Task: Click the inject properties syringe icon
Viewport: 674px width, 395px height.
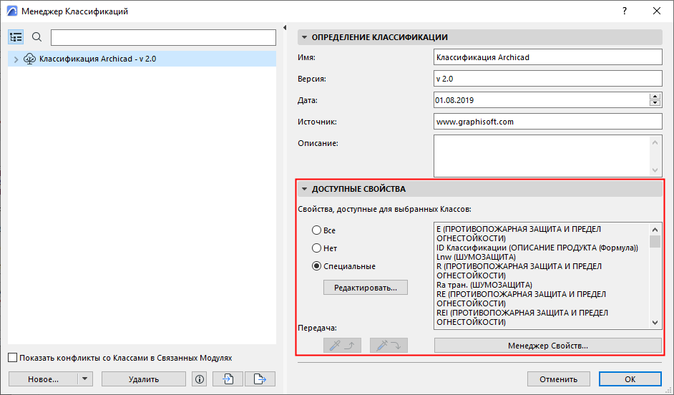Action: tap(389, 345)
